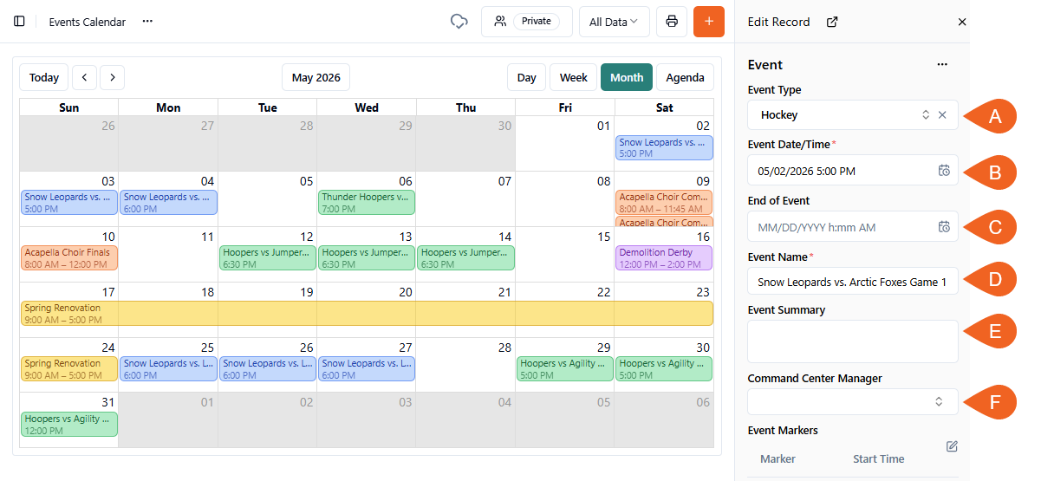
Task: Switch to Day view
Action: pos(527,77)
